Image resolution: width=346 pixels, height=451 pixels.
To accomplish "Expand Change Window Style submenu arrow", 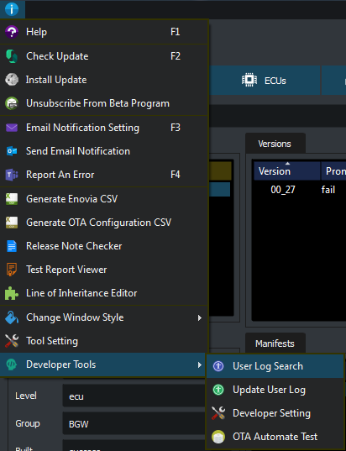I will 200,317.
